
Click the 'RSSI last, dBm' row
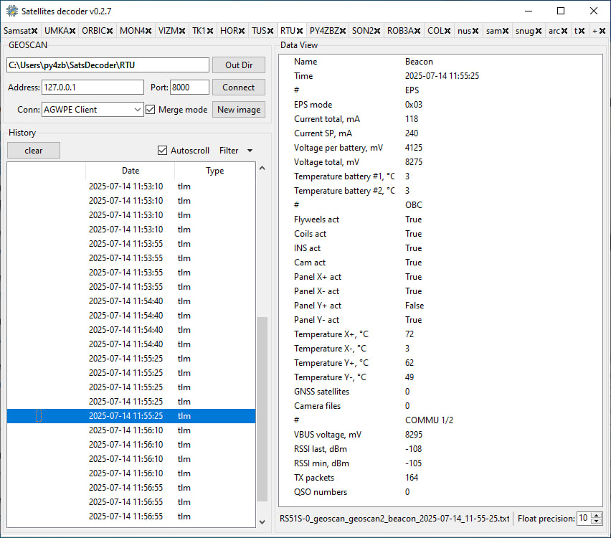point(440,449)
